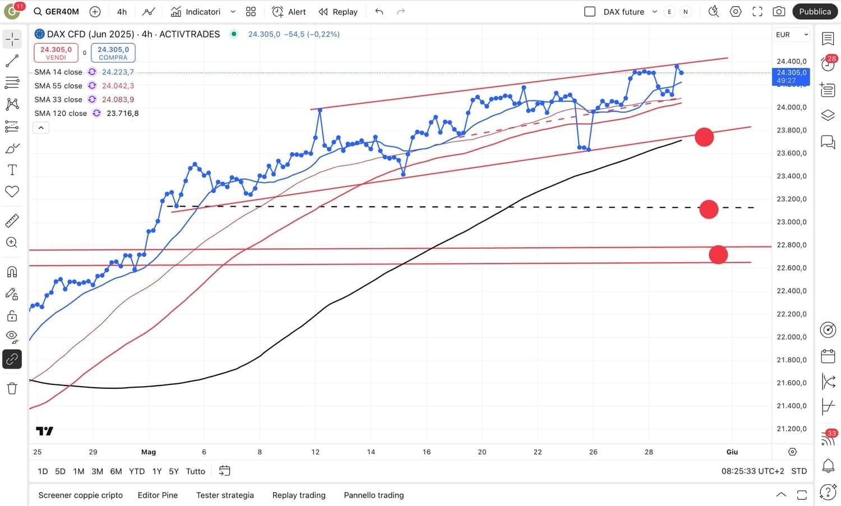This screenshot has height=506, width=841.
Task: Open the heart icons and emoji tool
Action: (12, 192)
